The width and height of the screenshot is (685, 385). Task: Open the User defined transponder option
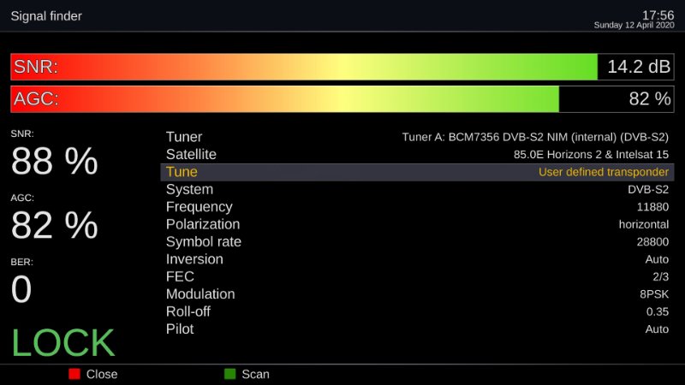(603, 172)
